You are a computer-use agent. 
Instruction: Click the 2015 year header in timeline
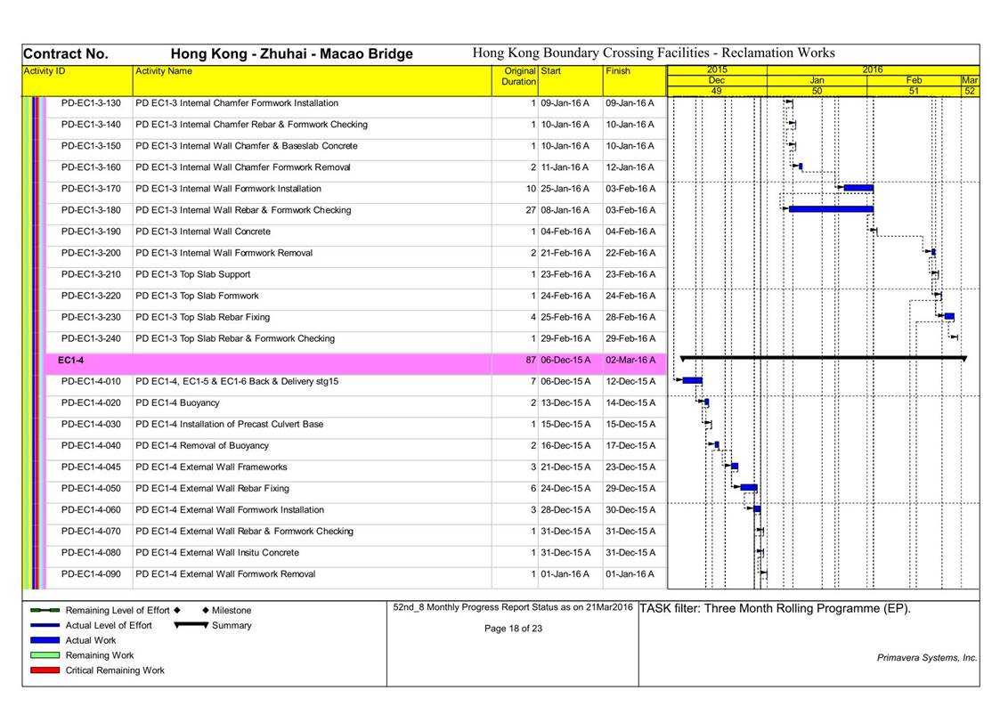tap(717, 69)
